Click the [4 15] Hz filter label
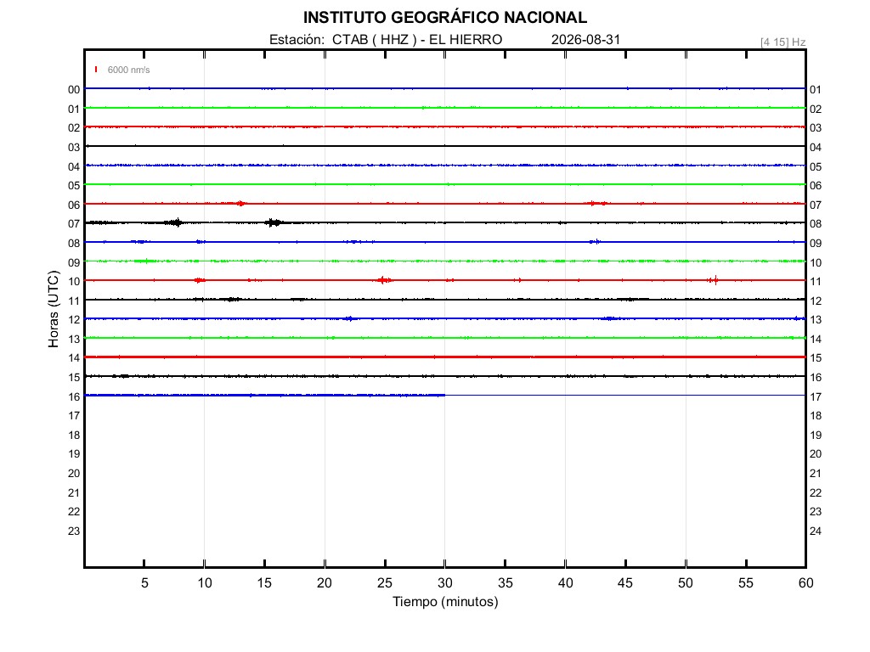870x652 pixels. point(782,42)
